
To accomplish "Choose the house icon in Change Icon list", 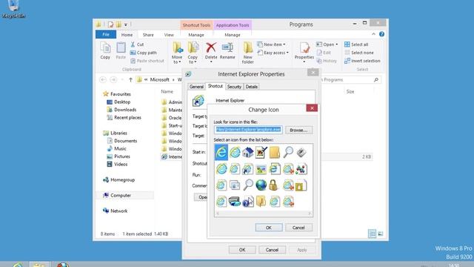I will click(247, 152).
